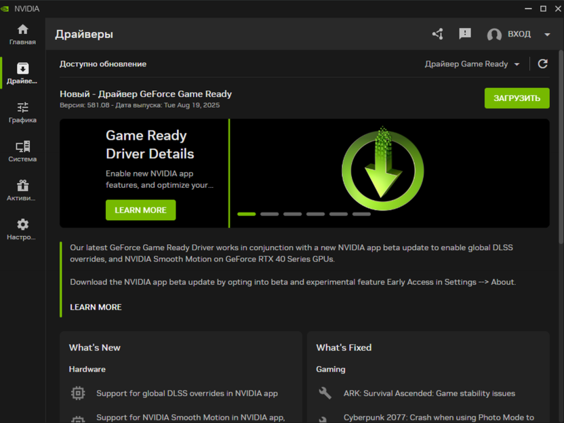Image resolution: width=564 pixels, height=423 pixels.
Task: Click the user avatar icon
Action: tap(494, 35)
